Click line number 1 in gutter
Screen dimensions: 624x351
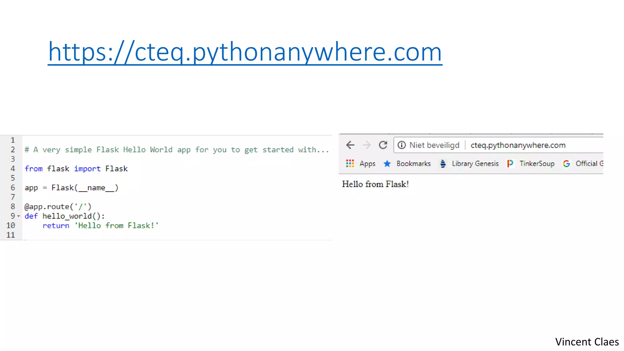[13, 140]
